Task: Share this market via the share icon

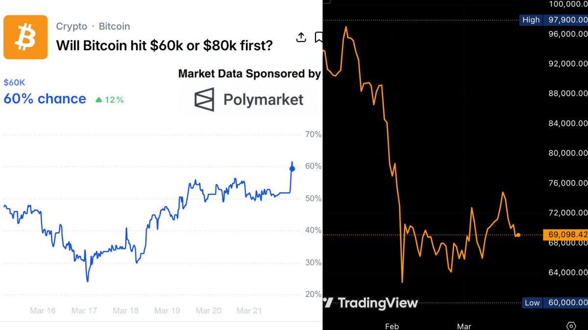Action: (x=301, y=37)
